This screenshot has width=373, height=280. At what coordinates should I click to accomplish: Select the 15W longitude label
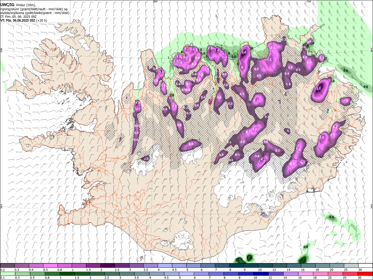(x=309, y=1)
